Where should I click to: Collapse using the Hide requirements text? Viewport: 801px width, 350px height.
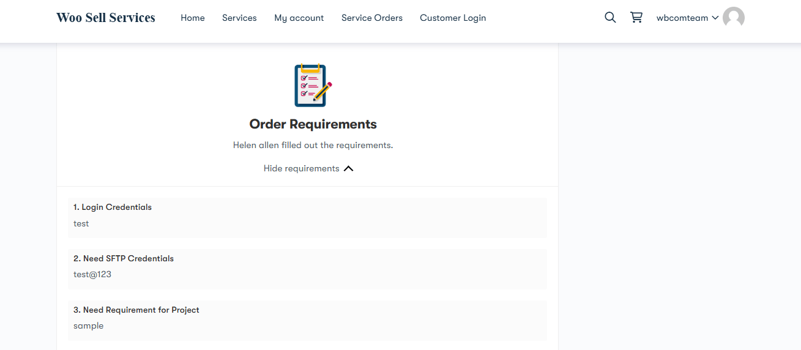tap(301, 168)
